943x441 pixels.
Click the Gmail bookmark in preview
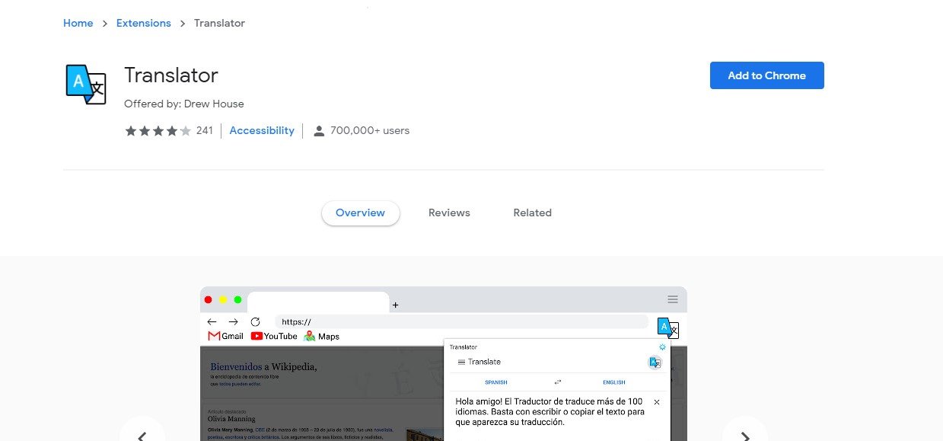pyautogui.click(x=225, y=336)
